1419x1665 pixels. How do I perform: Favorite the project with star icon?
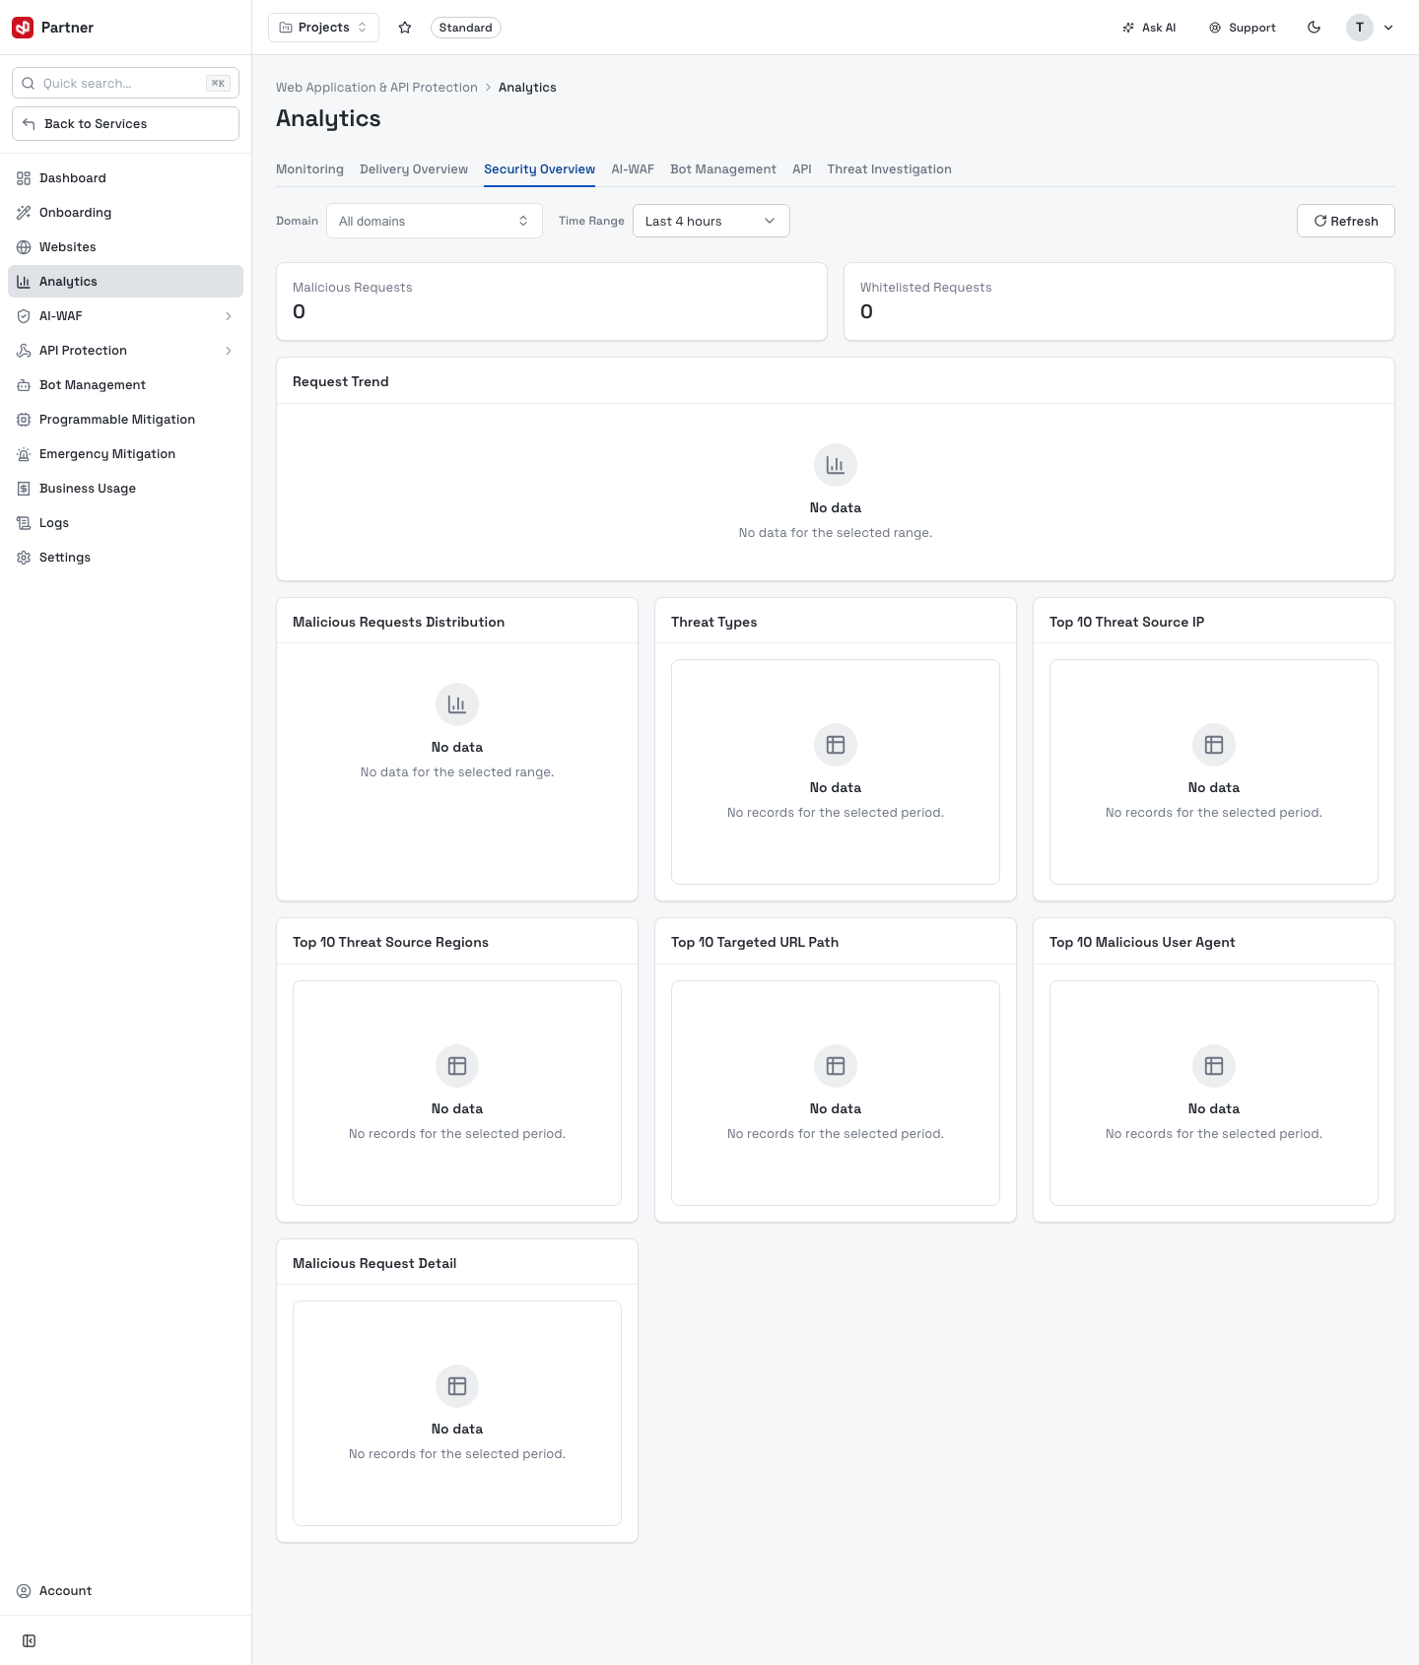click(x=405, y=28)
